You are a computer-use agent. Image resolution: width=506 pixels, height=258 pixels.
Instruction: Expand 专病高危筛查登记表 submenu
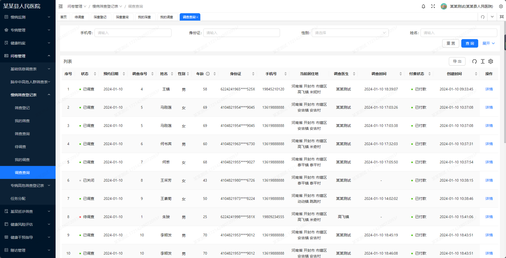tap(28, 186)
